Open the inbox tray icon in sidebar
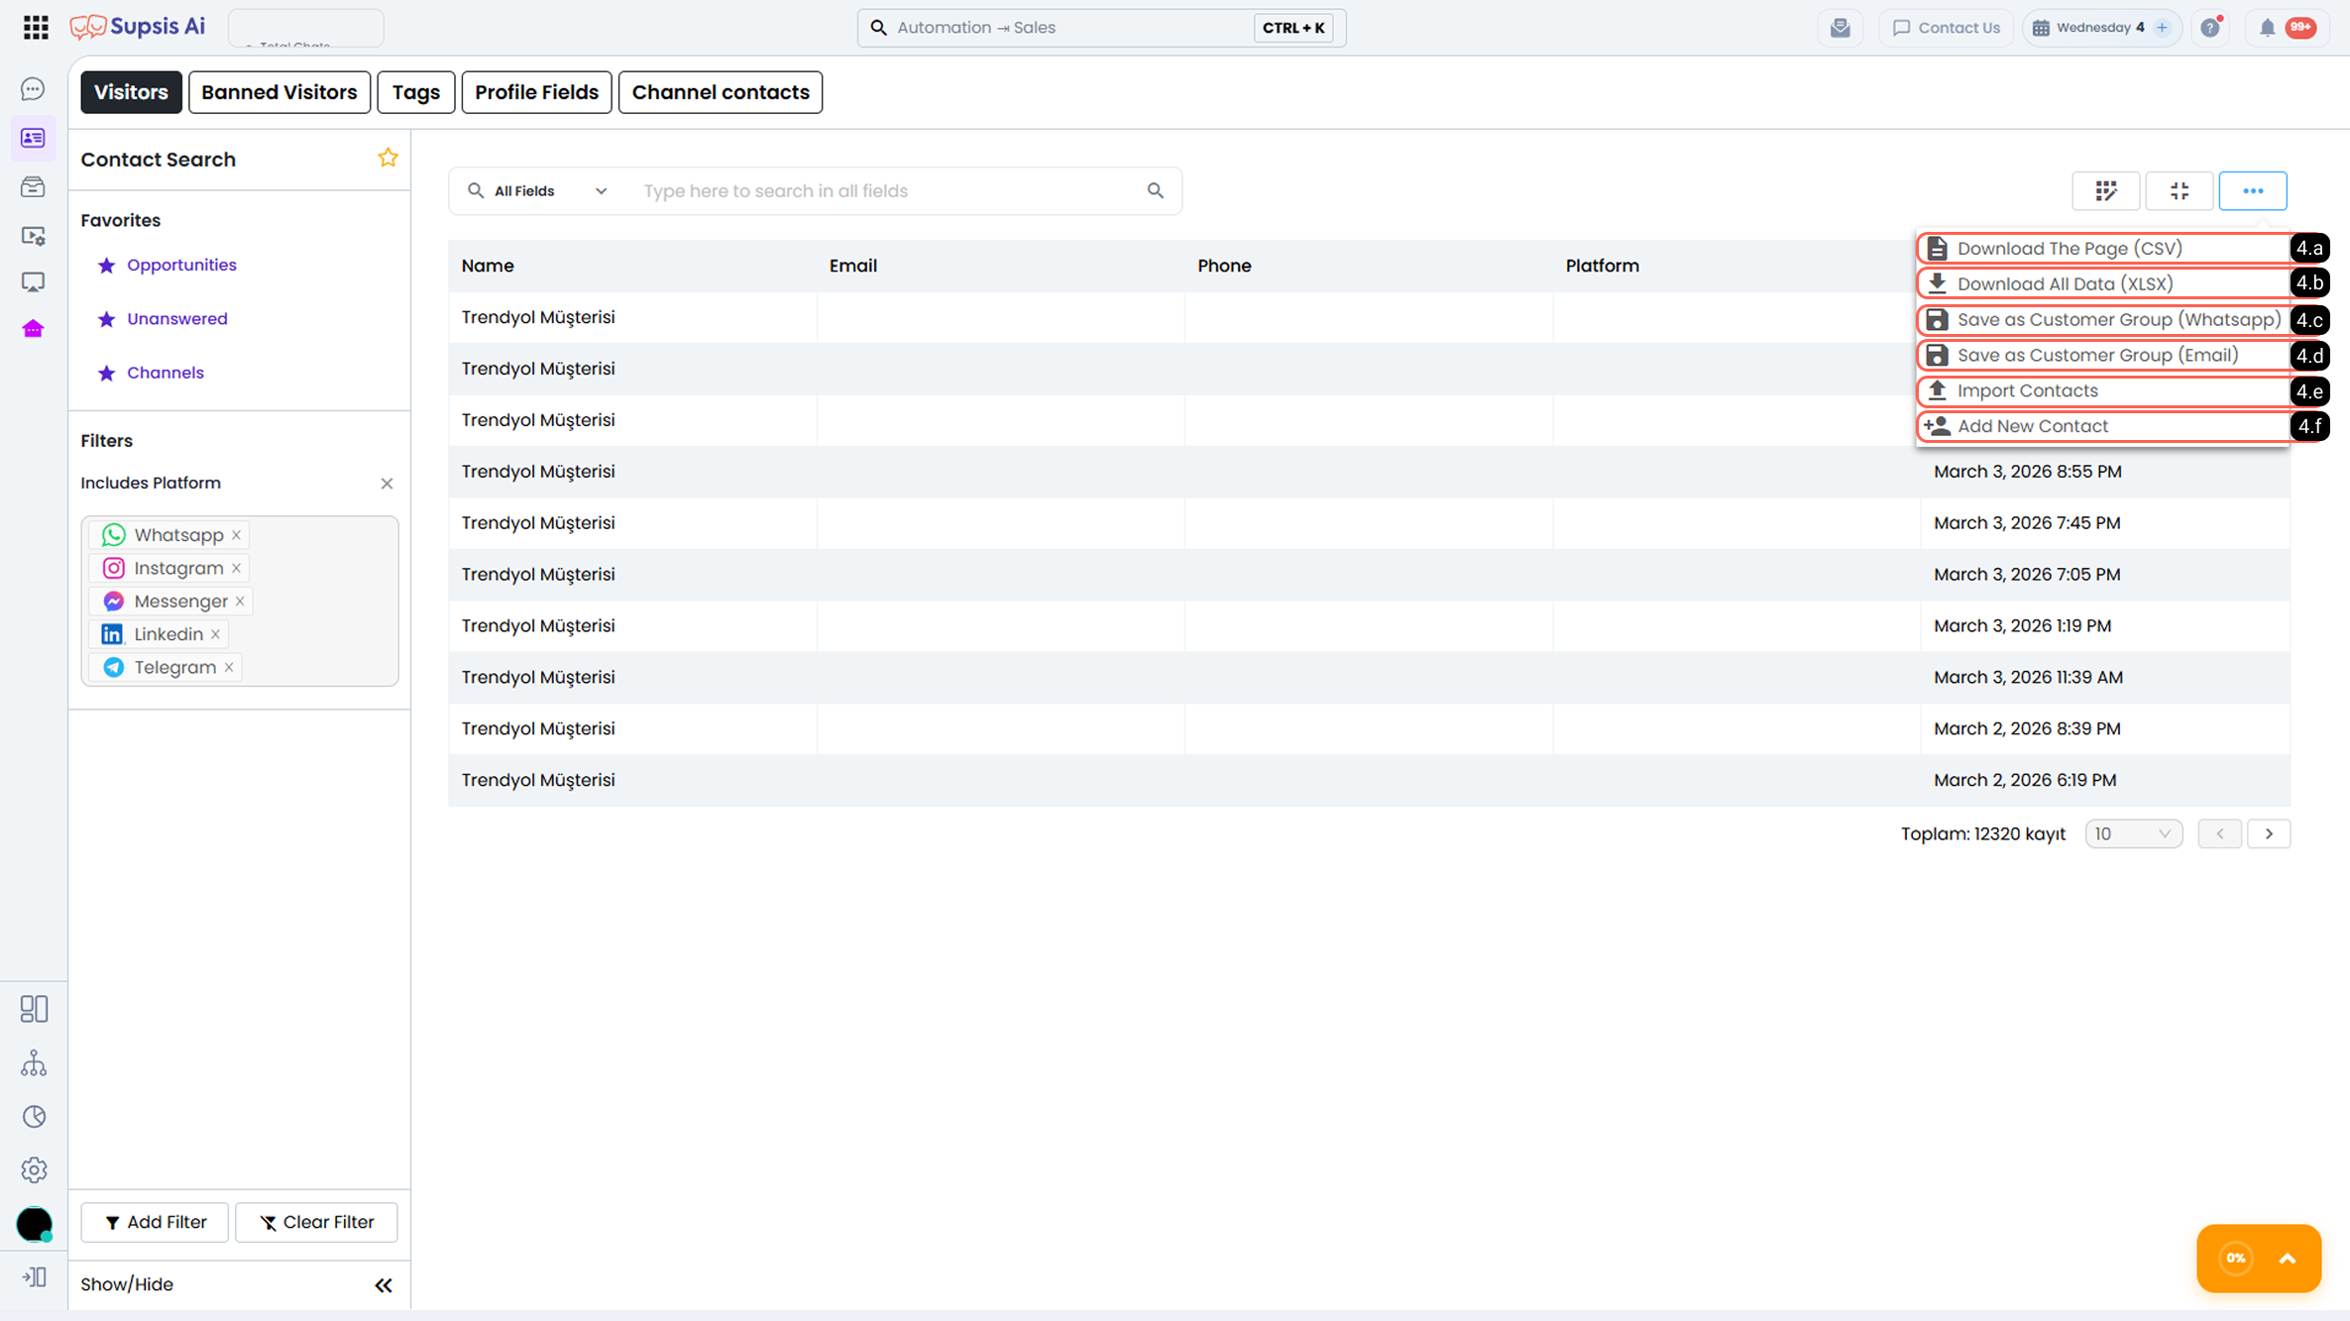Screen dimensions: 2350x1321 tap(33, 186)
